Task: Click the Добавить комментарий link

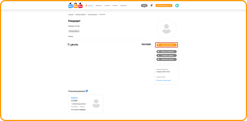Action: coord(164,80)
